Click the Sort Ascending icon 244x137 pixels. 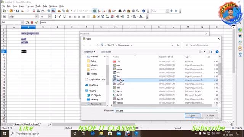click(99, 11)
